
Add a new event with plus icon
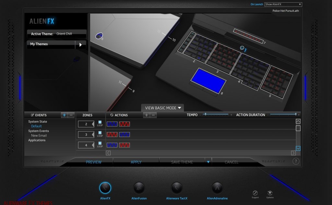point(64,115)
